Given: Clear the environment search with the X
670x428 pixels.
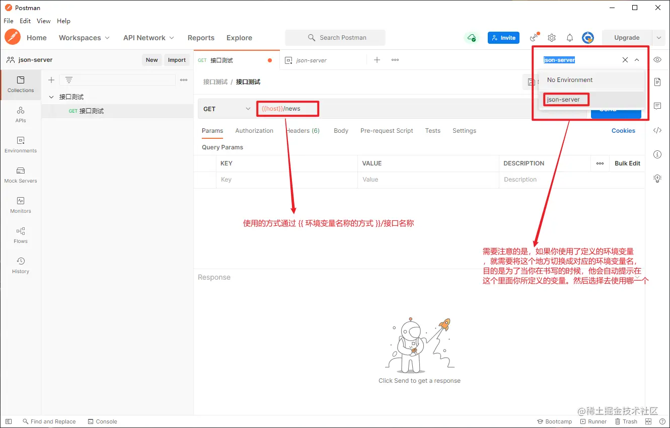Looking at the screenshot, I should tap(625, 60).
